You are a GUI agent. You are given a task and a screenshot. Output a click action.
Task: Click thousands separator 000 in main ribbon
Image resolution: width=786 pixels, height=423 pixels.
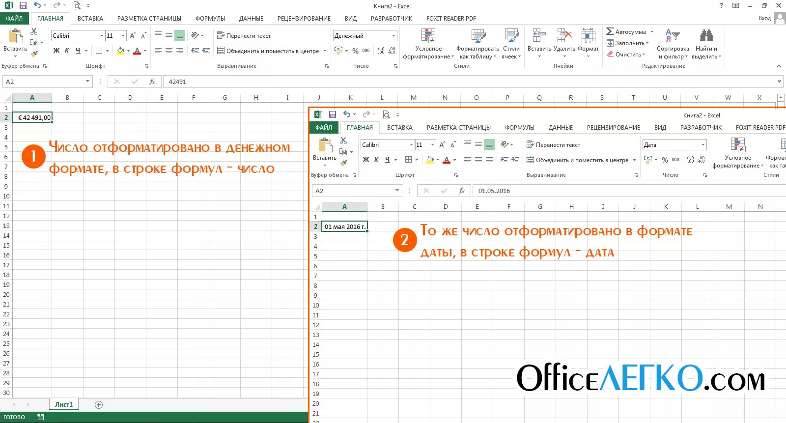click(x=366, y=51)
